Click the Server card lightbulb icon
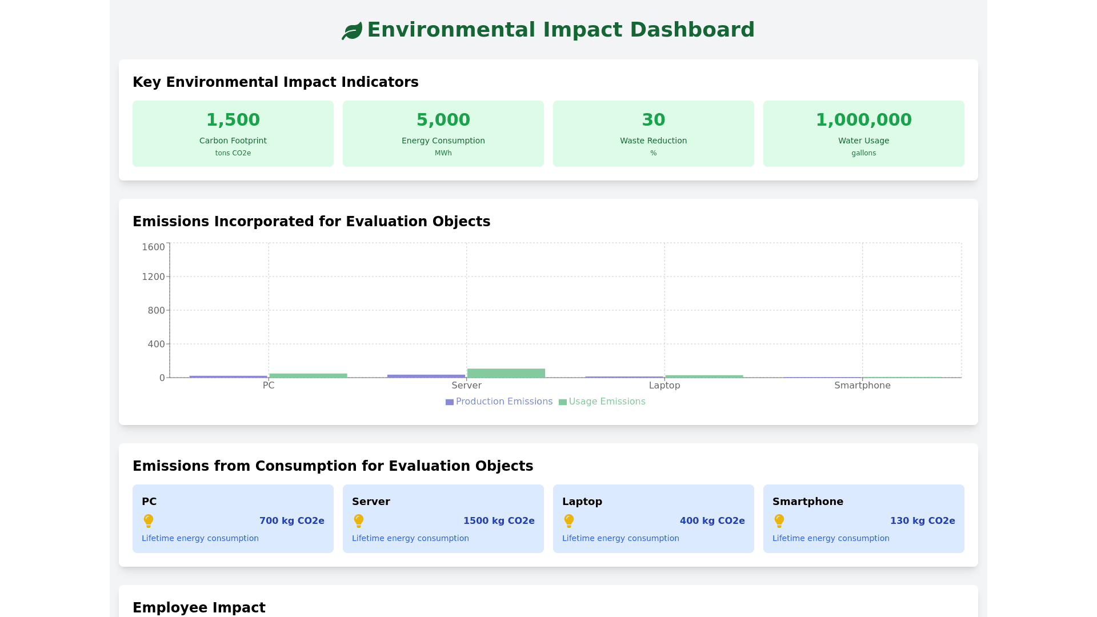The width and height of the screenshot is (1097, 617). click(x=359, y=521)
